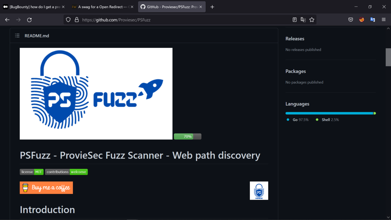Open the Google Translate extension icon
Screen dimensions: 391x220
click(373, 20)
